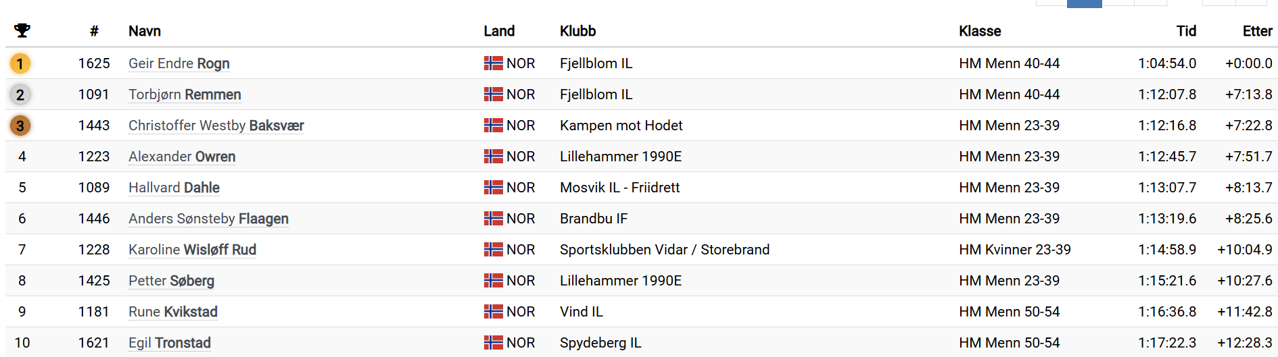This screenshot has width=1278, height=357.
Task: Click the bronze third-place medal badge
Action: tap(20, 126)
